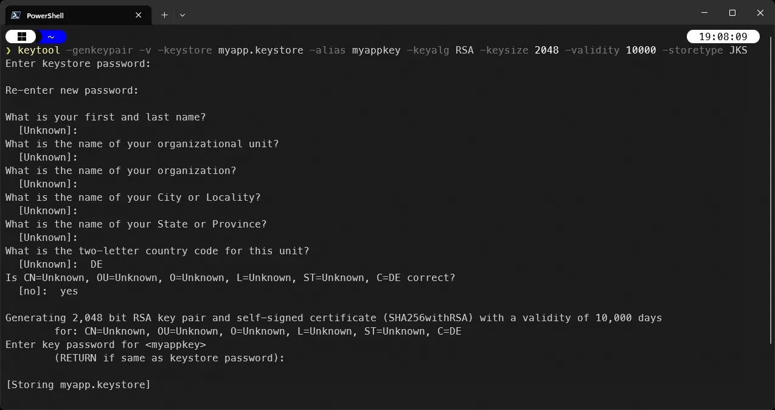Close the PowerShell tab

click(x=139, y=15)
